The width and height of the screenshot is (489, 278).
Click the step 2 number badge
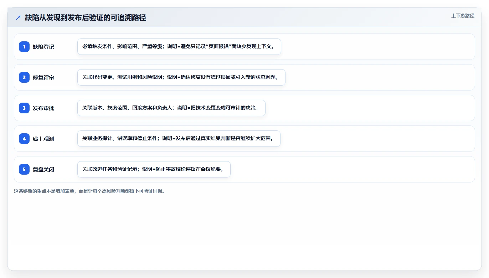pyautogui.click(x=24, y=77)
